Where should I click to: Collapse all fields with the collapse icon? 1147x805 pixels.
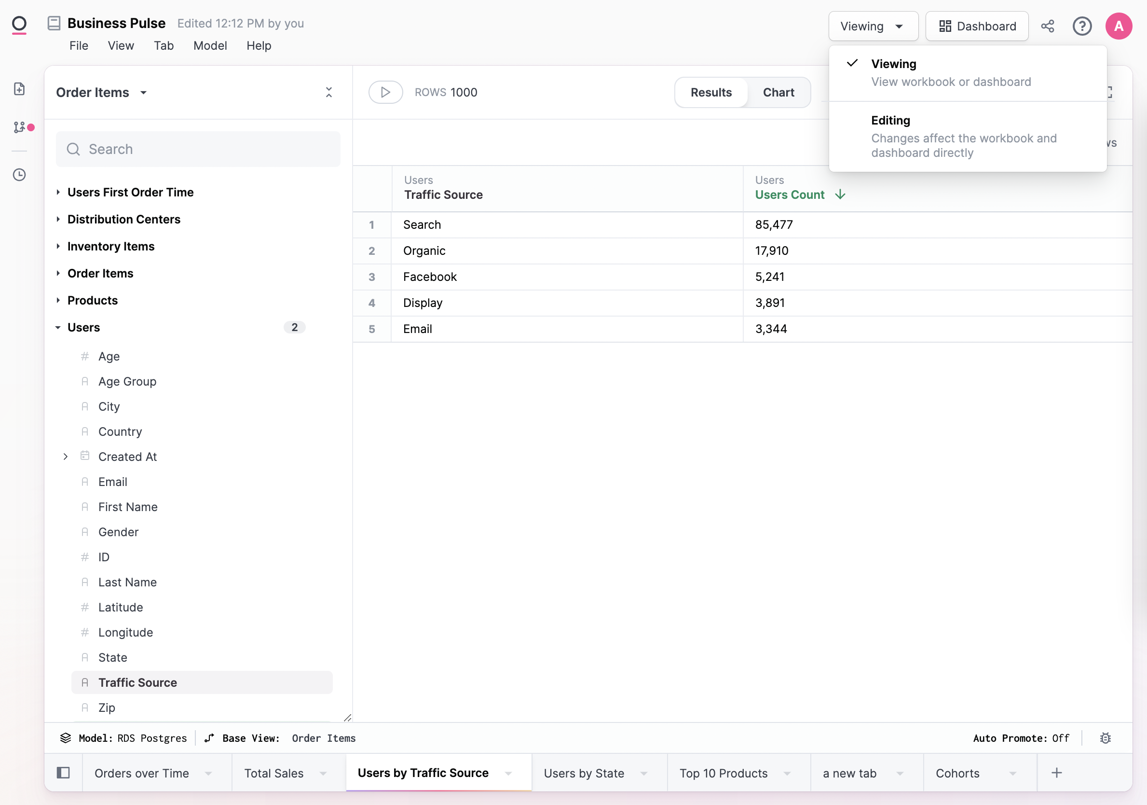pyautogui.click(x=329, y=92)
